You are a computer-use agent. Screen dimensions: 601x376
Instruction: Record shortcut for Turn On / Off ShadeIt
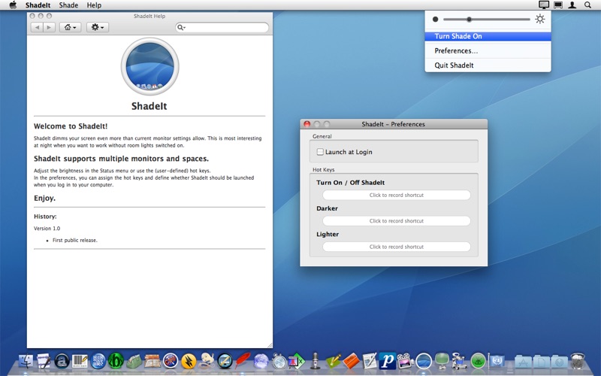point(397,195)
